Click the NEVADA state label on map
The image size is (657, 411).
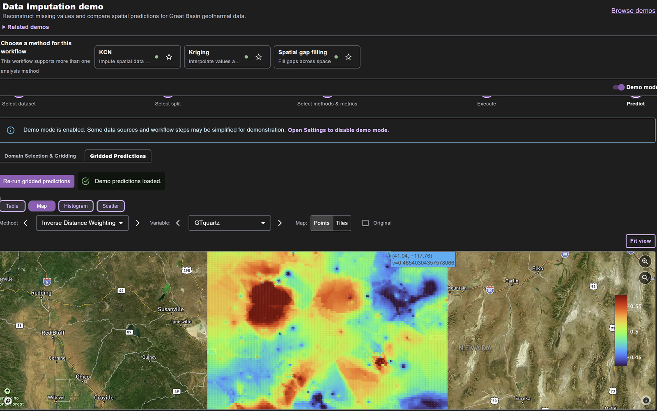click(x=475, y=348)
